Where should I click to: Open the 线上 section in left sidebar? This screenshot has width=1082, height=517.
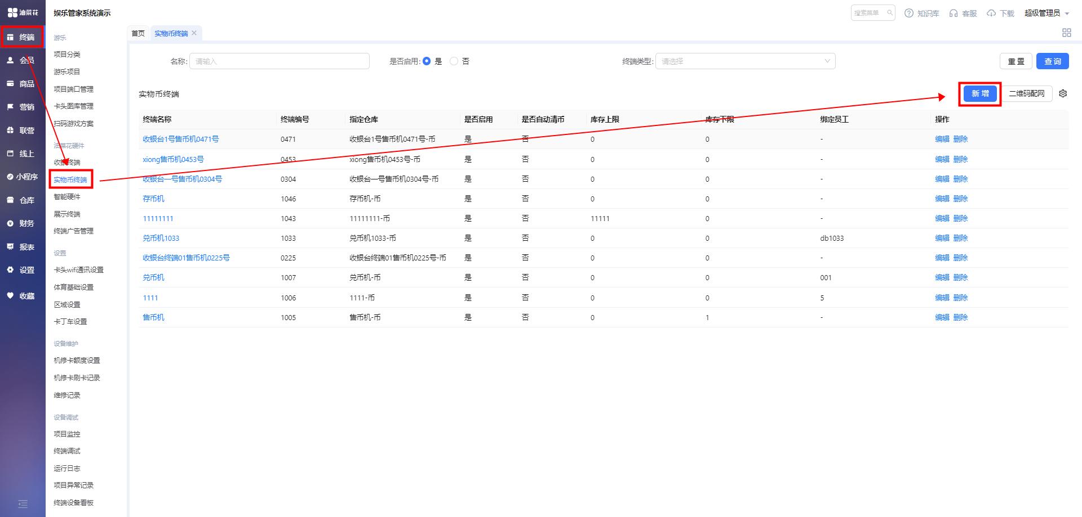(22, 154)
